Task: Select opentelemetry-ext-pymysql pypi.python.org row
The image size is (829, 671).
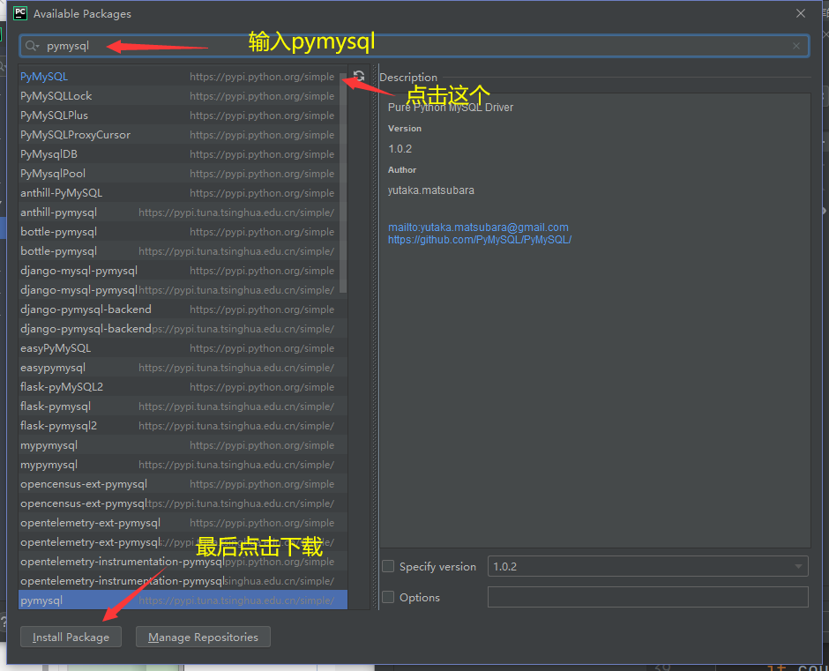Action: (183, 522)
